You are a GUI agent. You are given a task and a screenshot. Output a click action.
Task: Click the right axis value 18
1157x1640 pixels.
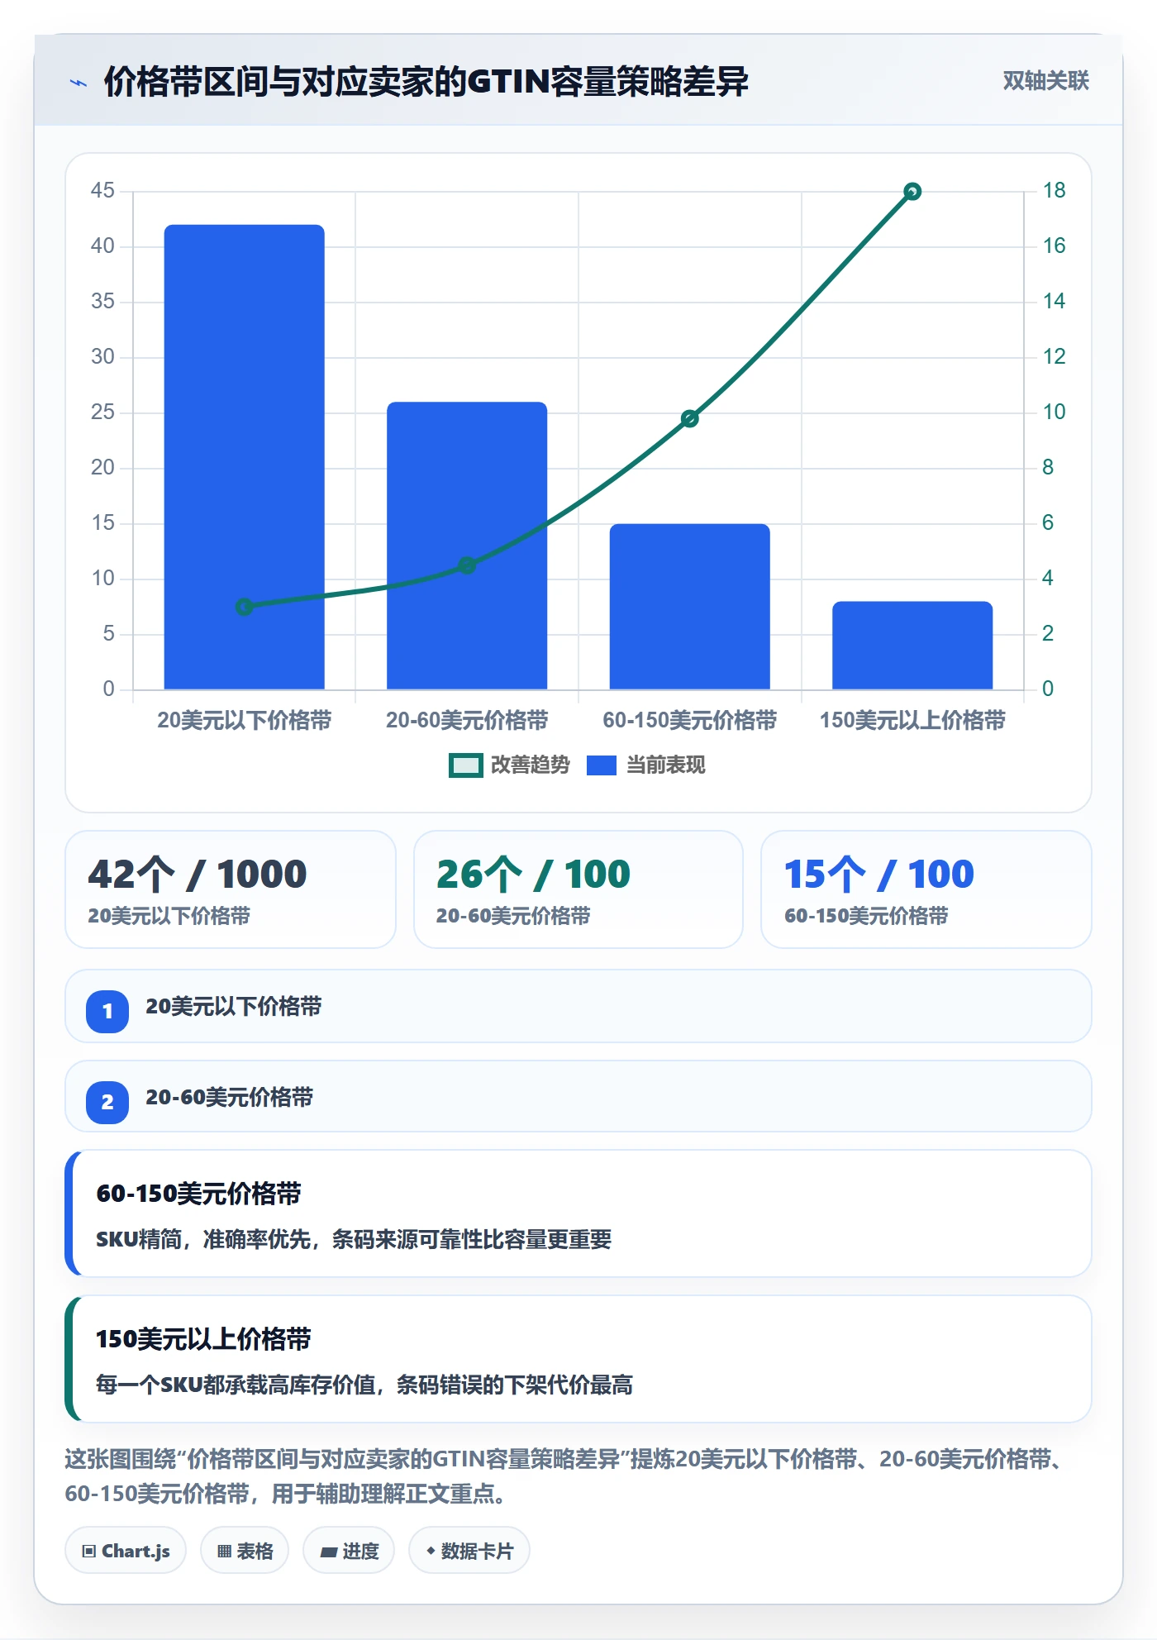point(1055,191)
